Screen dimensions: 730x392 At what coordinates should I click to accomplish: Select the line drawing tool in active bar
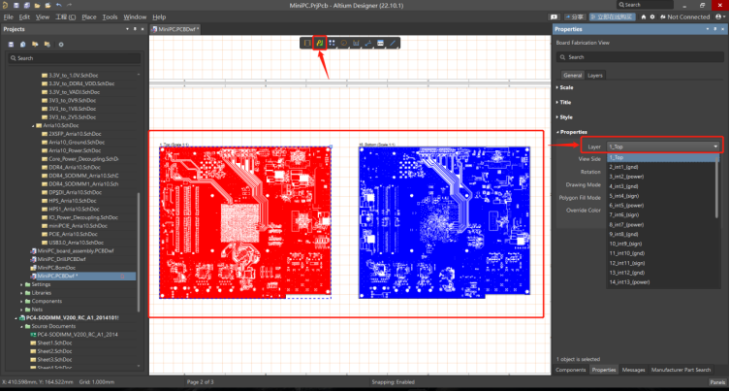coord(393,43)
